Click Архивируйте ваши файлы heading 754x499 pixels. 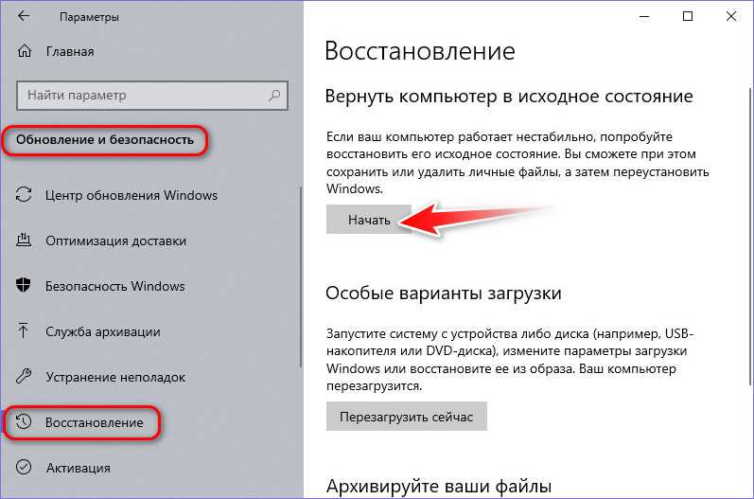[x=439, y=487]
